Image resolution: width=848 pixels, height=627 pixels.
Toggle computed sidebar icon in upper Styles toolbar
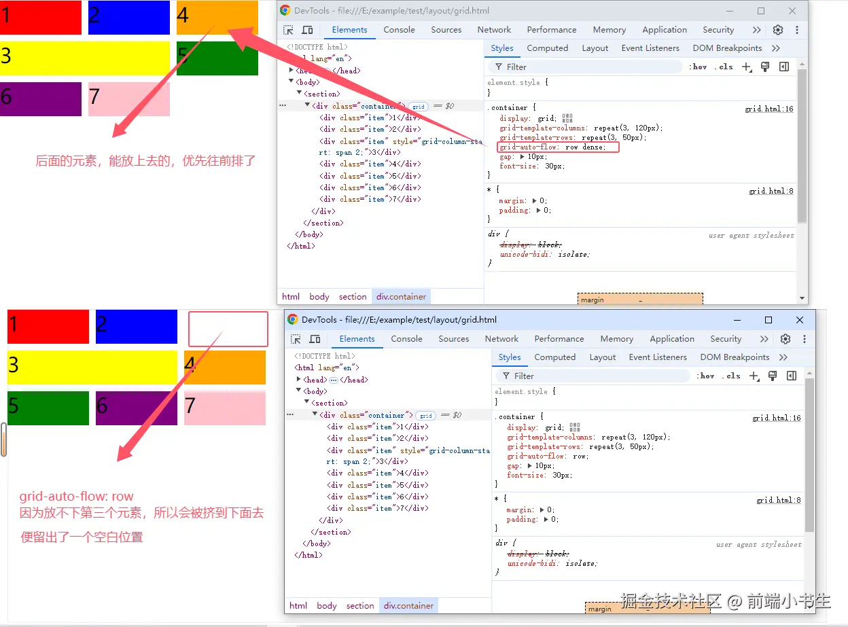pyautogui.click(x=784, y=67)
